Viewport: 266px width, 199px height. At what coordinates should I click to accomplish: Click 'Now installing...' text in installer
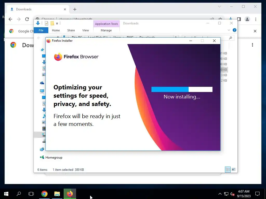[x=182, y=97]
